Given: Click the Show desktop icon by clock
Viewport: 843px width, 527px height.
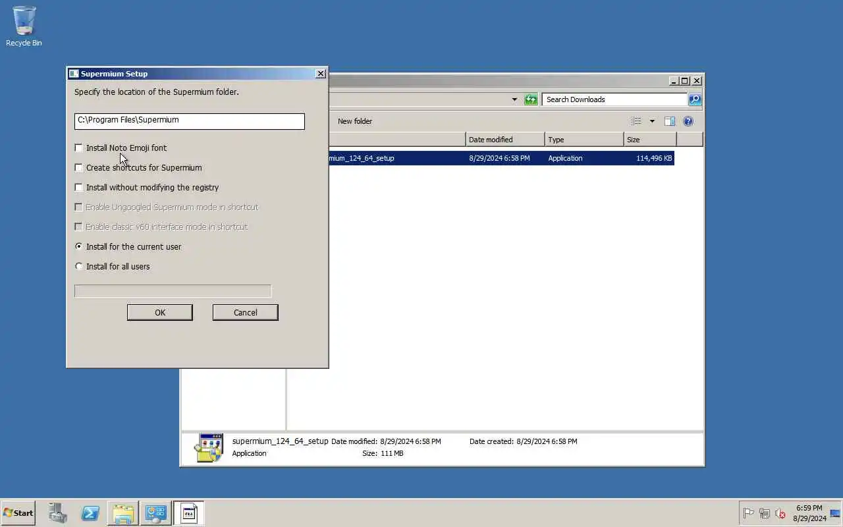Looking at the screenshot, I should point(835,513).
